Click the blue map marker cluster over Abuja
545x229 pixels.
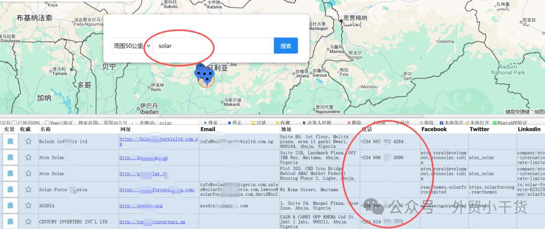[x=205, y=76]
